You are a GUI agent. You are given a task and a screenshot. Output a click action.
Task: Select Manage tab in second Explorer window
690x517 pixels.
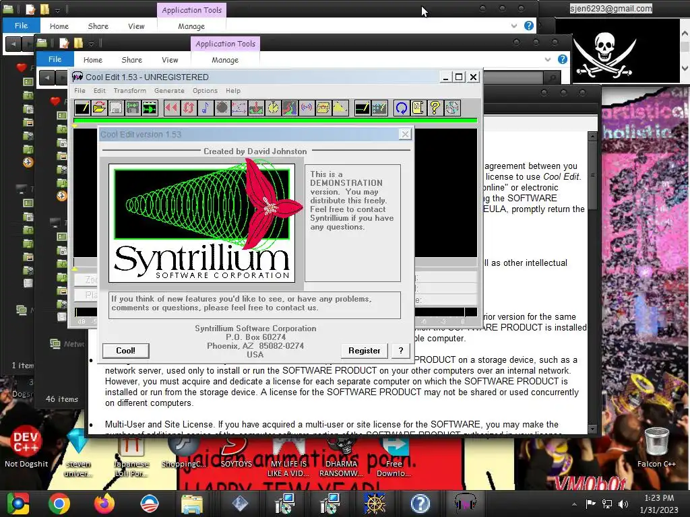tap(225, 60)
